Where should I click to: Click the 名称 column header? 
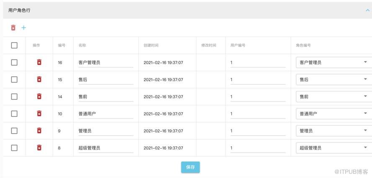[82, 45]
